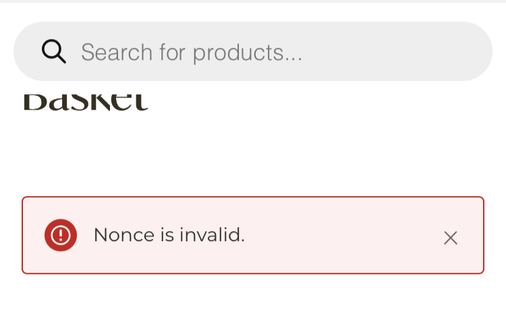This screenshot has height=328, width=506.
Task: Click the Nonce is invalid message text
Action: pos(169,235)
